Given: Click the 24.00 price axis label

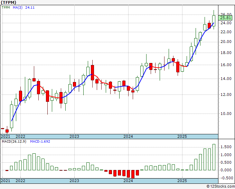Looking at the screenshot, I should [226, 23].
